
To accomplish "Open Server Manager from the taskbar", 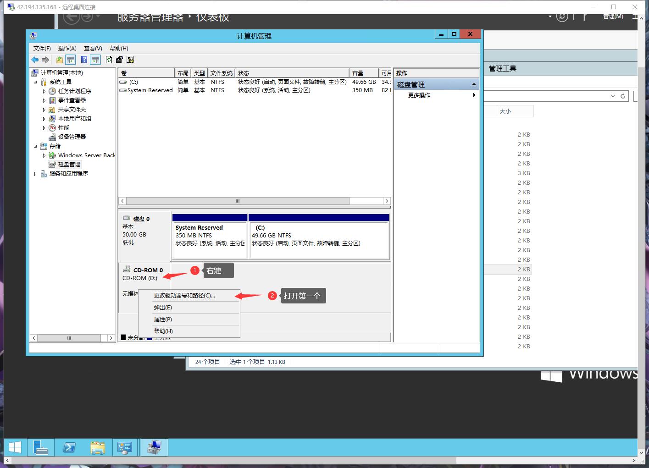I will pos(40,447).
